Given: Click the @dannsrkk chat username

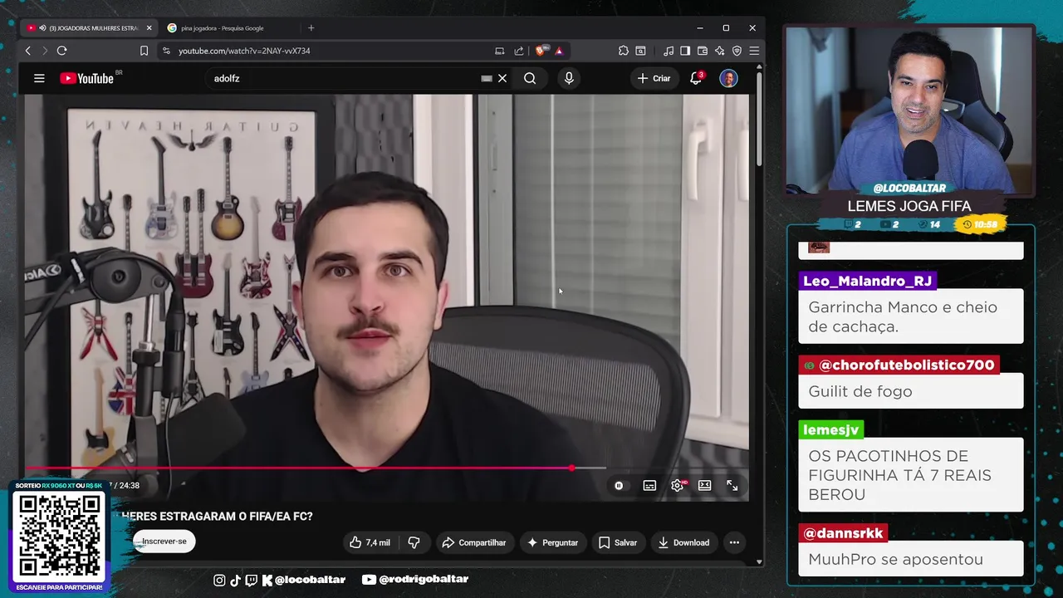Looking at the screenshot, I should pos(843,533).
